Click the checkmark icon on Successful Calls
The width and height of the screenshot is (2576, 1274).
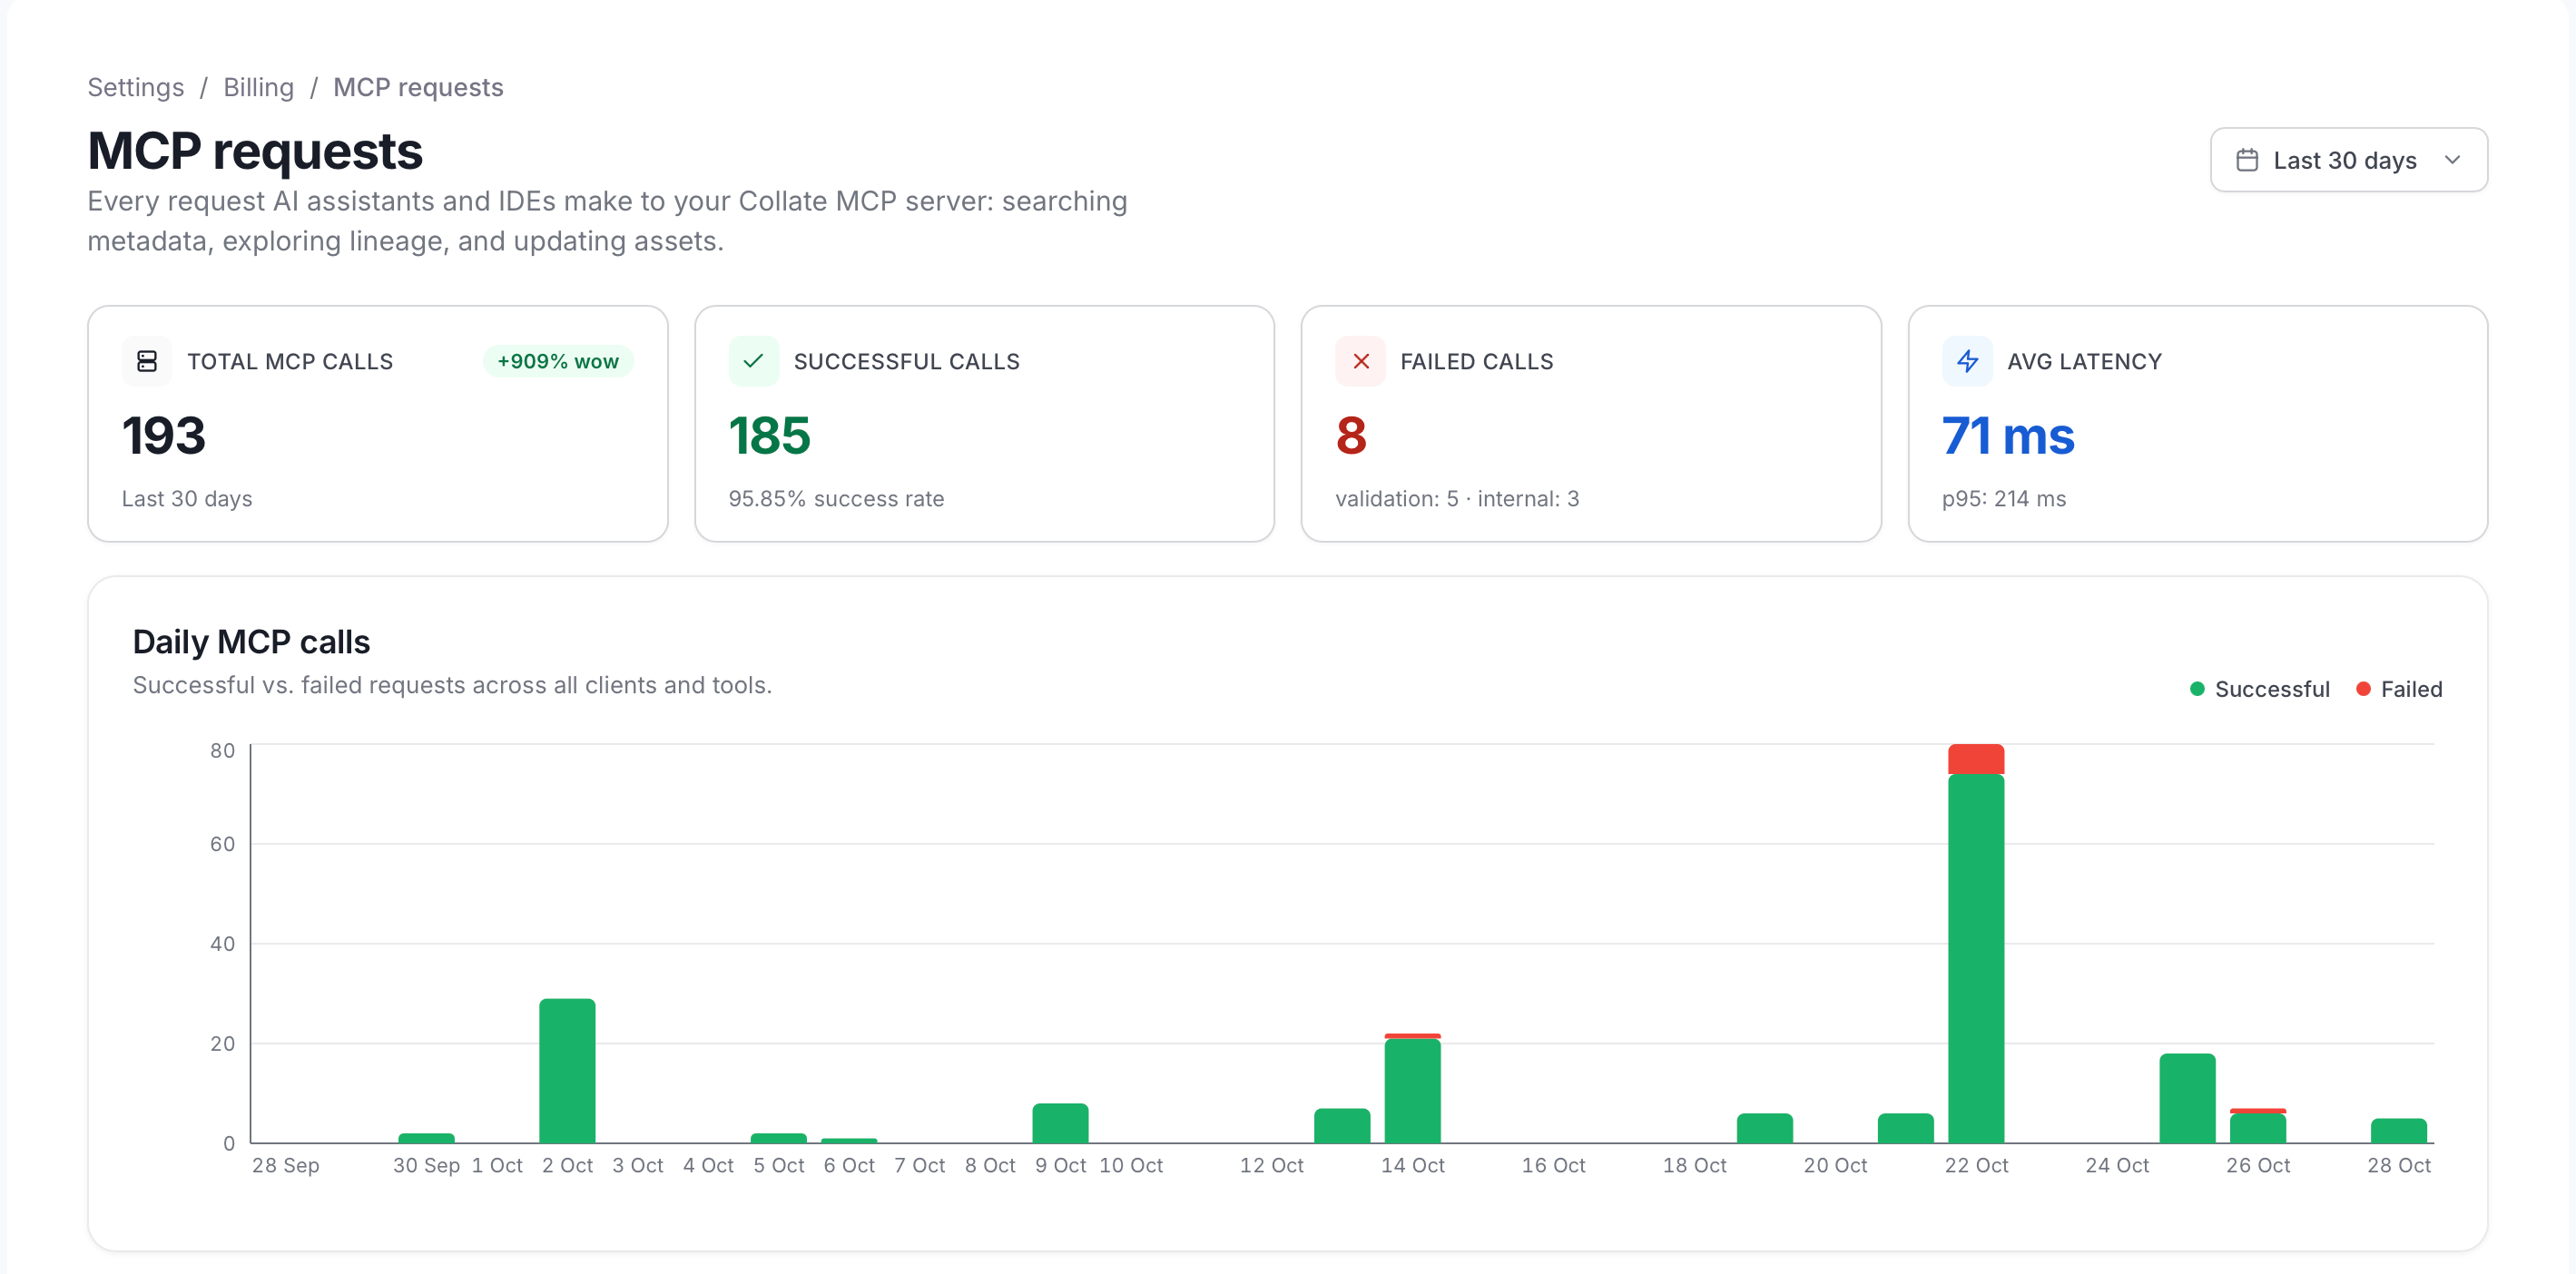coord(753,361)
